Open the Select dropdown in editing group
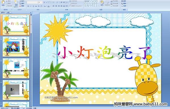The width and height of the screenshot is (170, 109). (124, 6)
